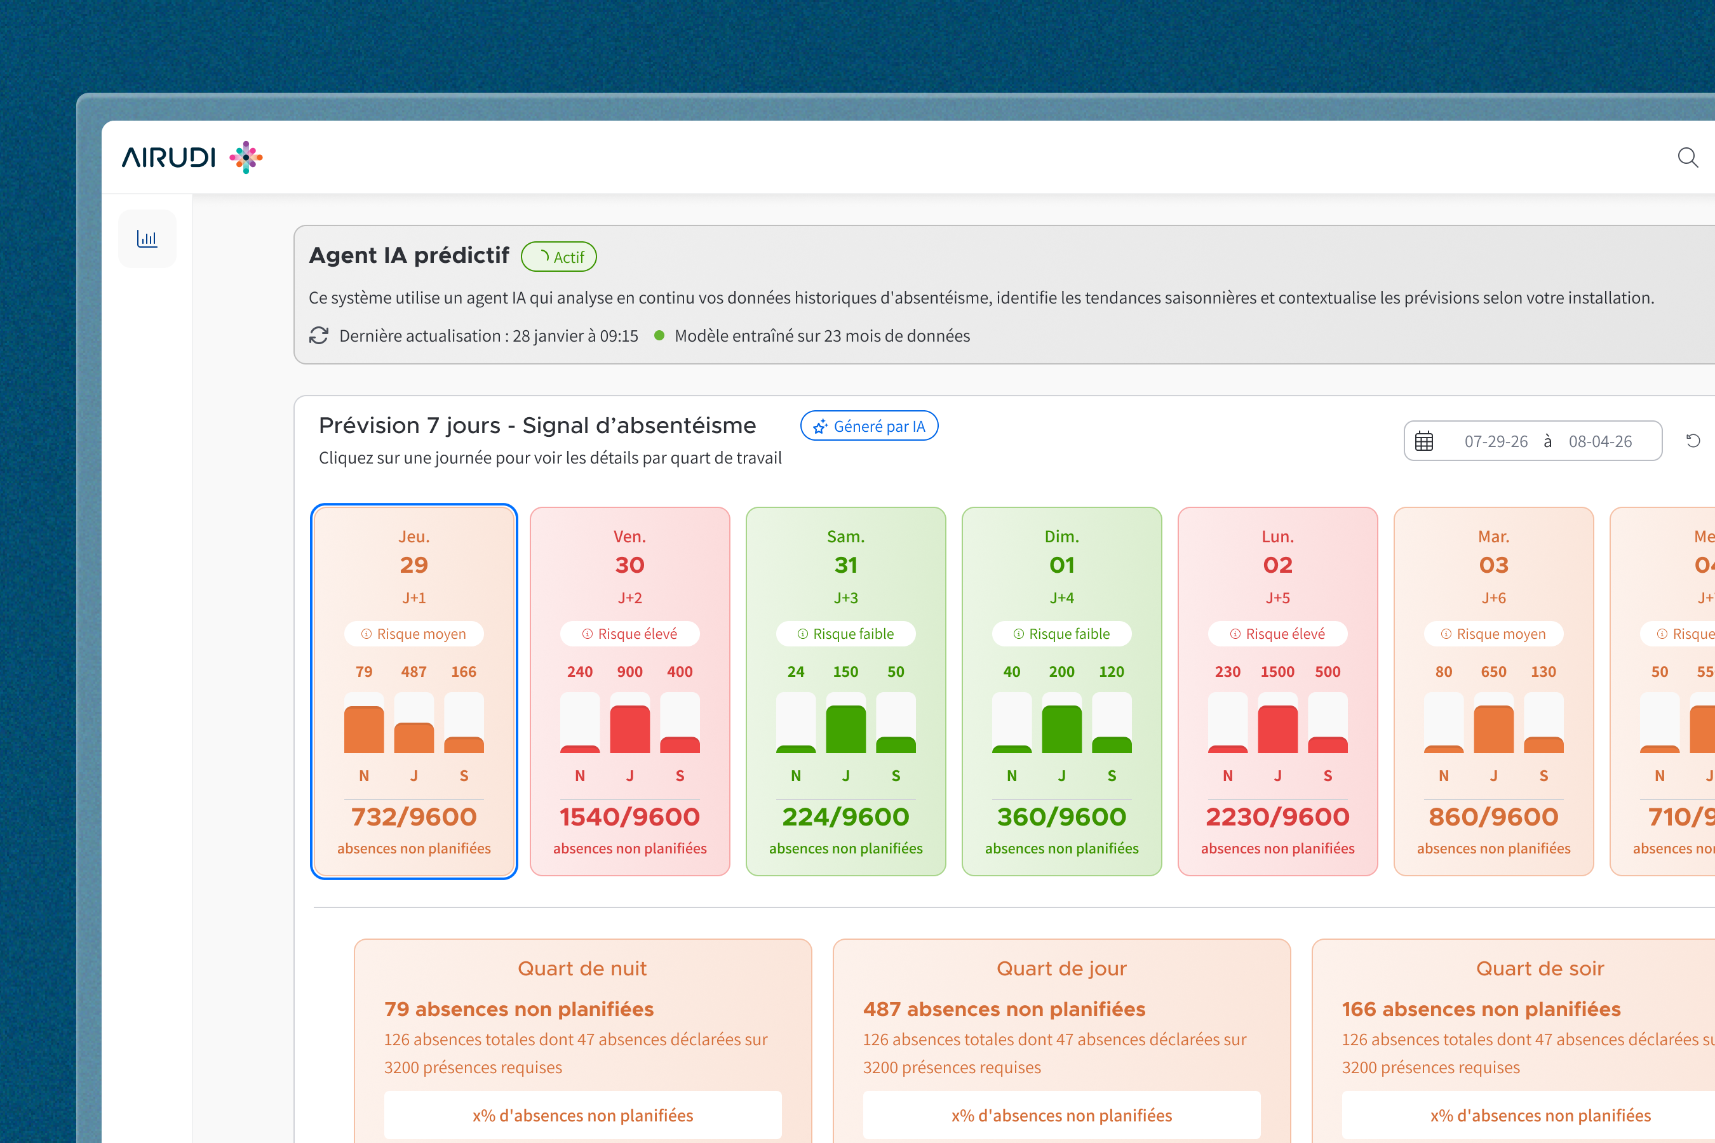Click the start date 07-29-26 field

(1495, 441)
